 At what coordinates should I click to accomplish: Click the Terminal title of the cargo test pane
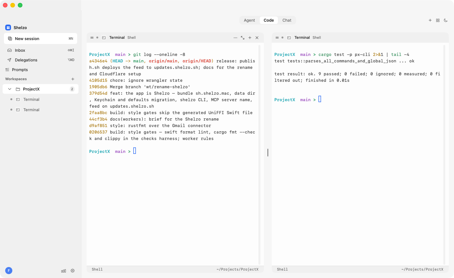click(302, 37)
